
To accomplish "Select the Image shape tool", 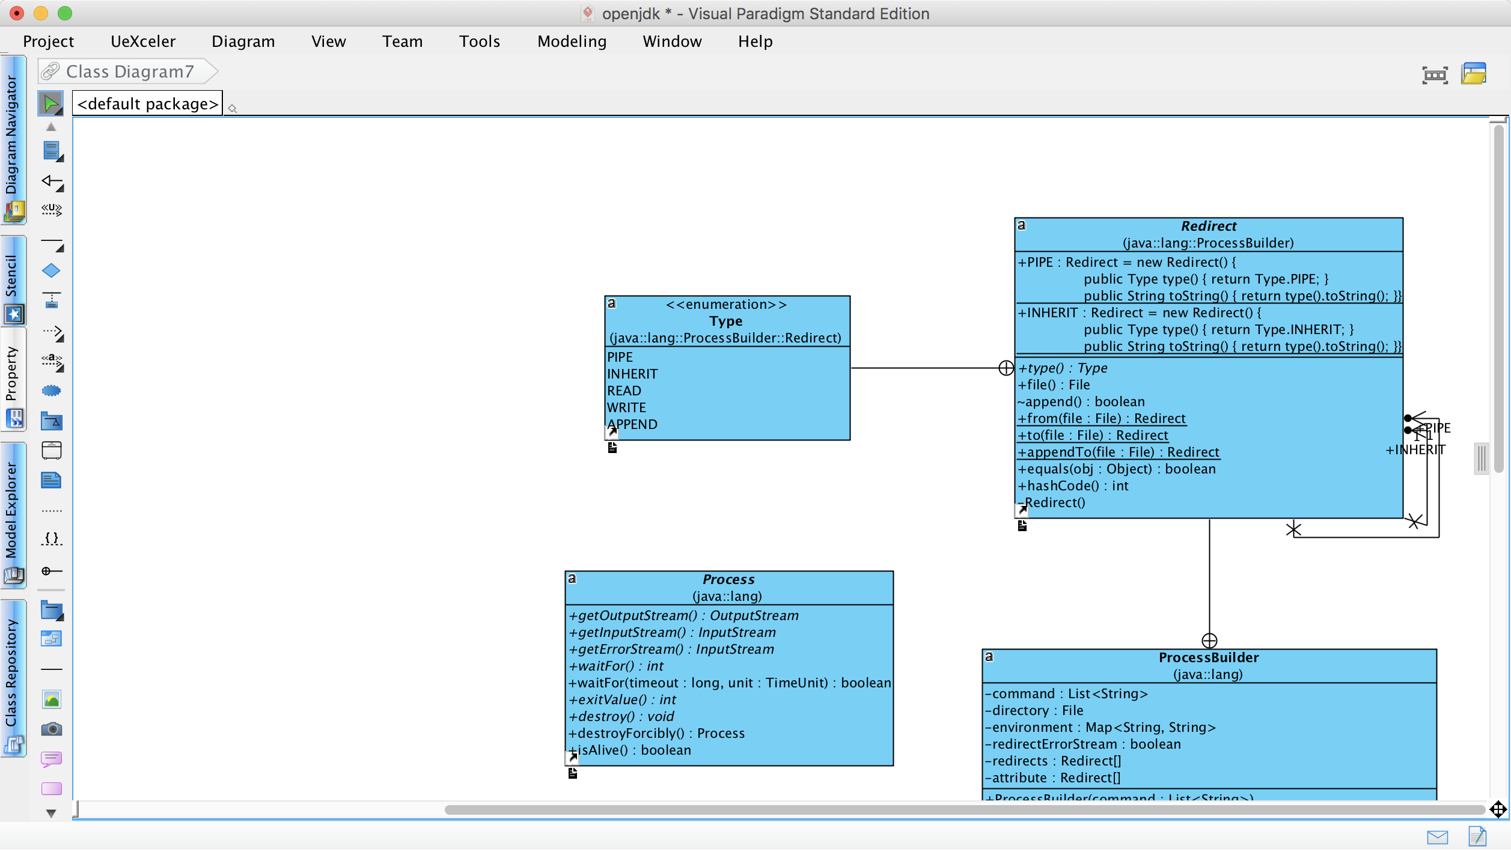I will pos(52,700).
